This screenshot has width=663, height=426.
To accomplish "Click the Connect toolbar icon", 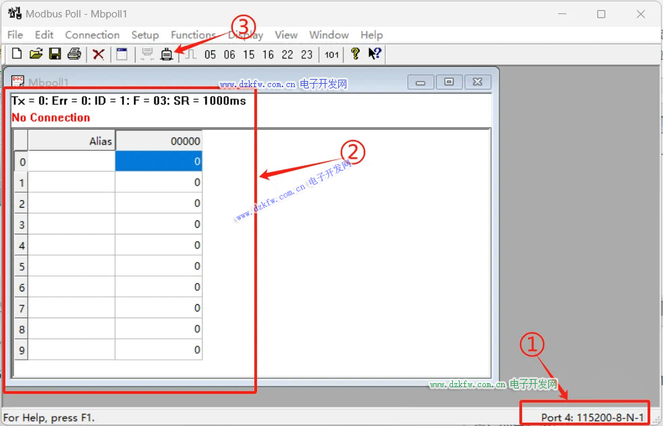I will tap(166, 54).
